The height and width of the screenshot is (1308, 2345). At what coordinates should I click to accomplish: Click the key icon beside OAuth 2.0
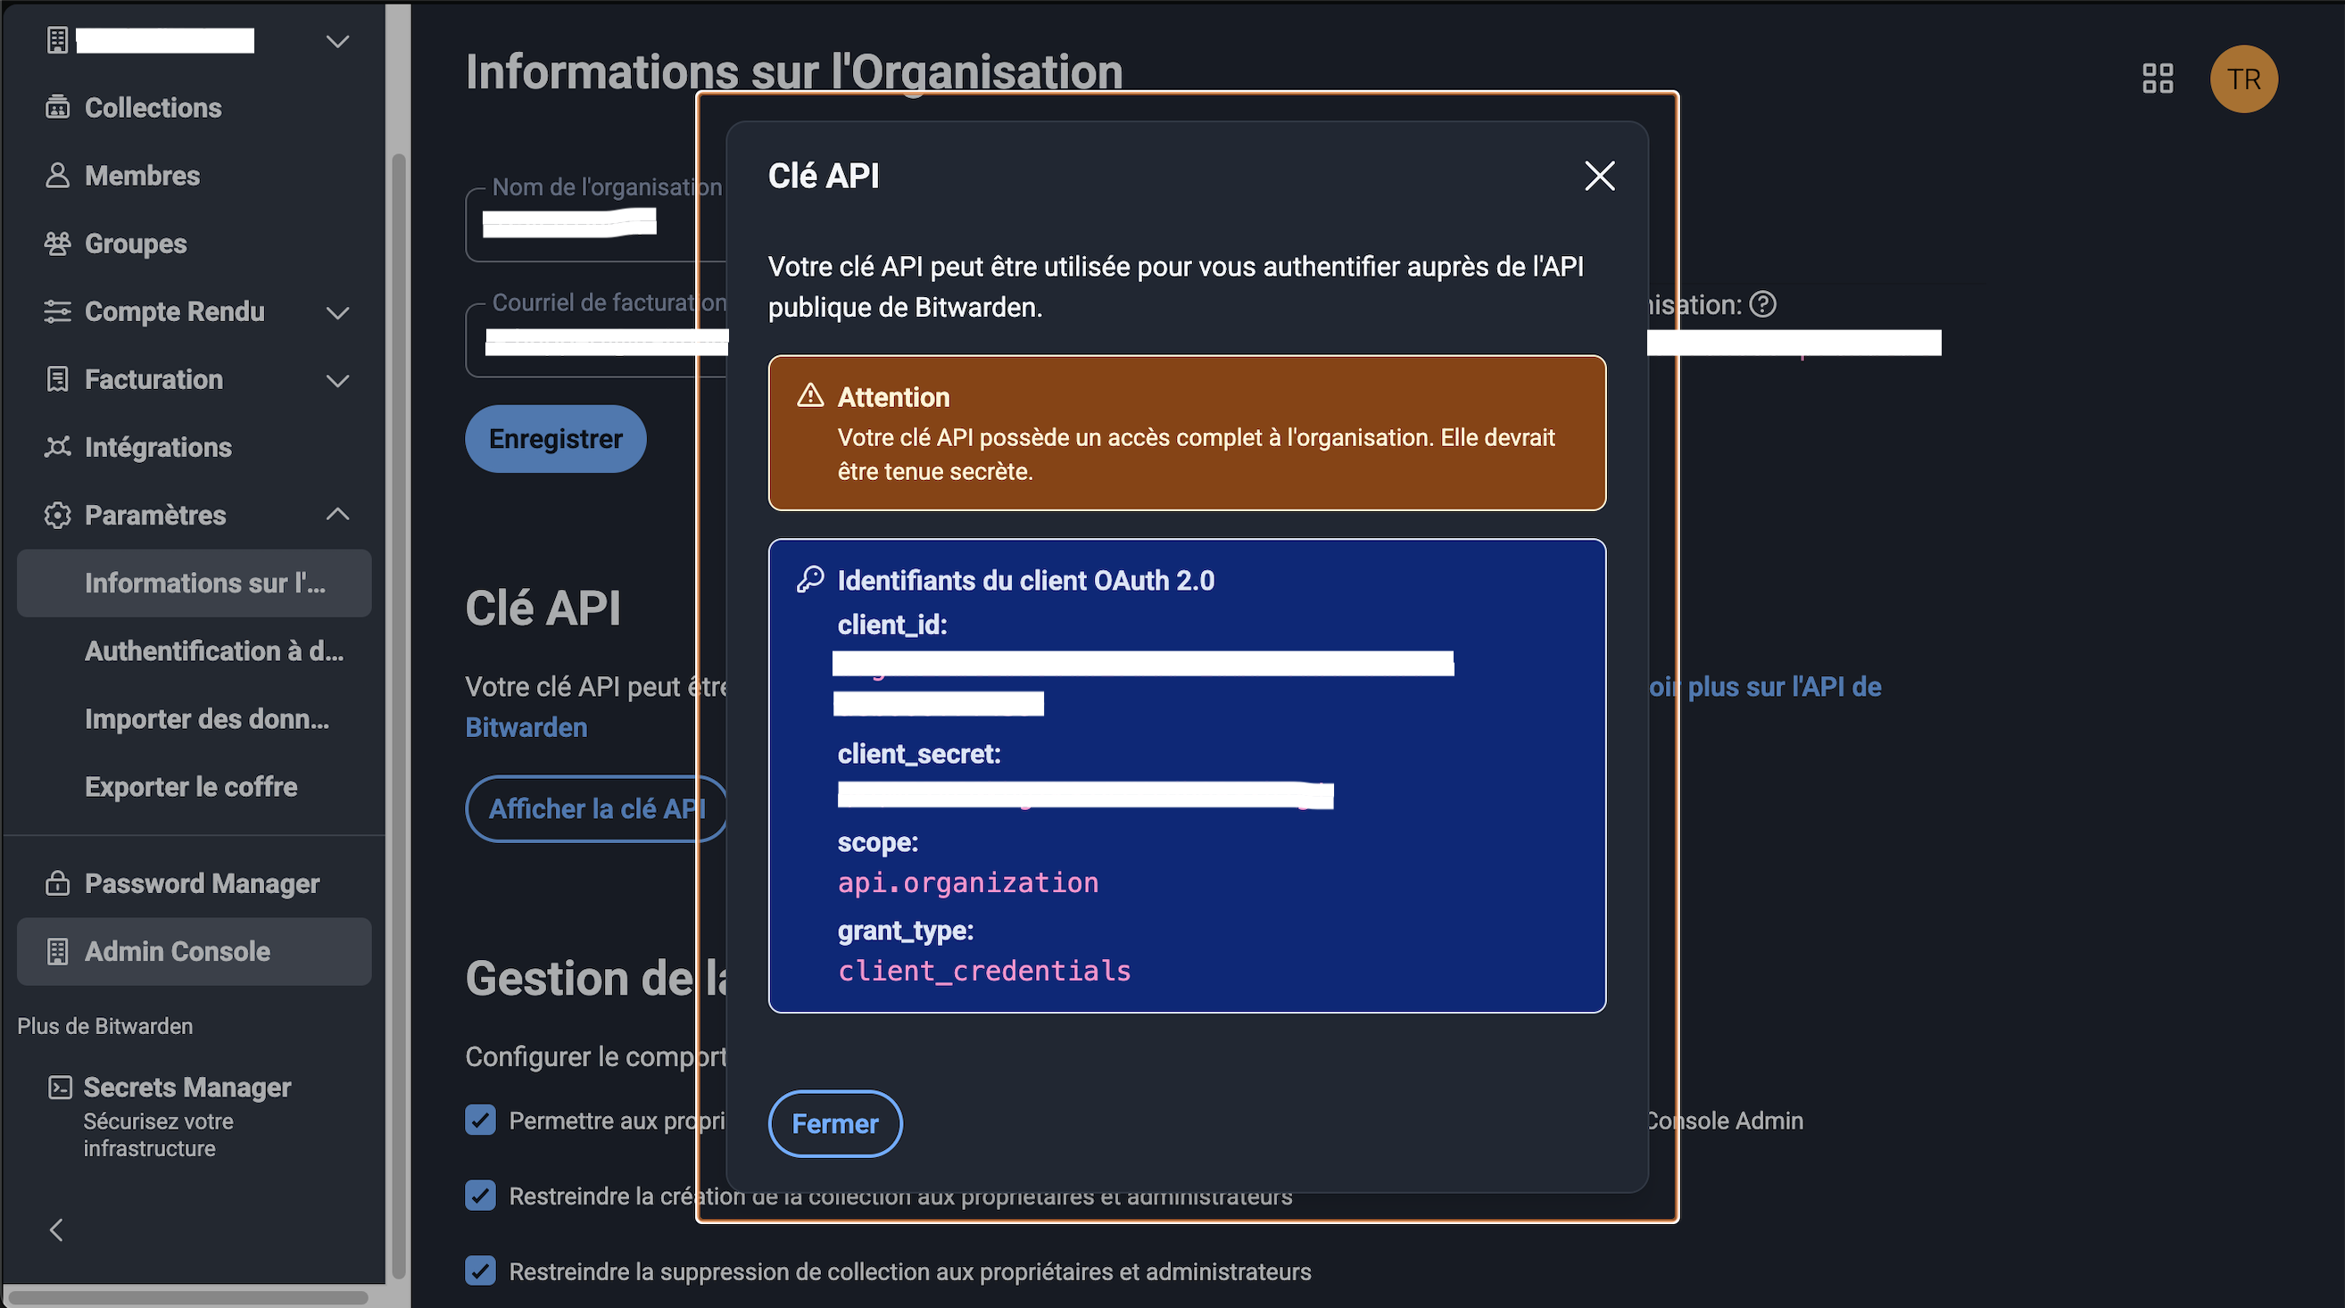[810, 579]
